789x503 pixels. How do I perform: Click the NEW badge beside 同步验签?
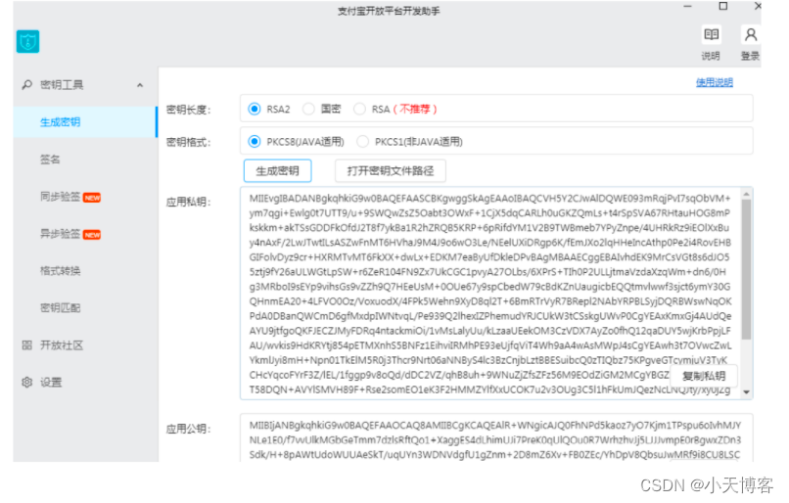point(92,198)
